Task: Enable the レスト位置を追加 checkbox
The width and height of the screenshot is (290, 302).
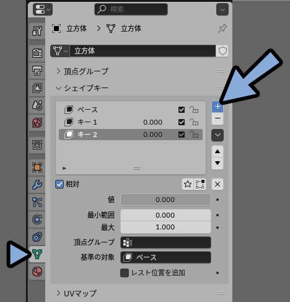Action: [125, 273]
